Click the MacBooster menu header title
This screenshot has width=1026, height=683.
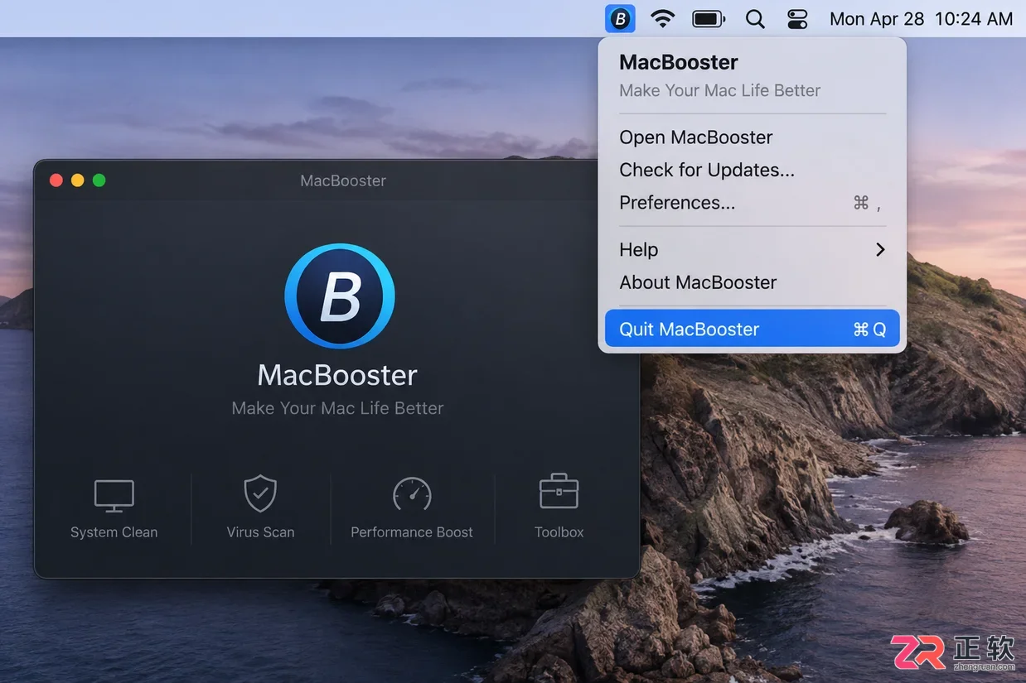point(679,62)
